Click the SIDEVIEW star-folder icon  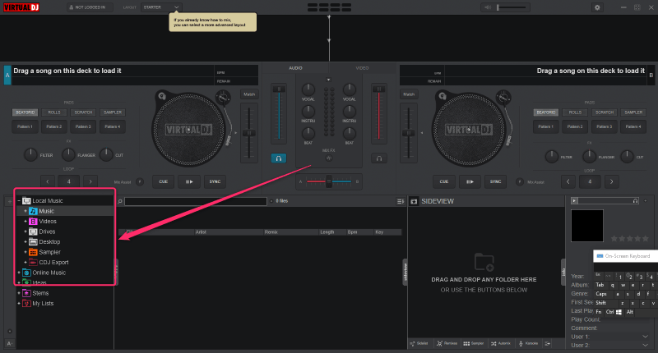coord(414,201)
